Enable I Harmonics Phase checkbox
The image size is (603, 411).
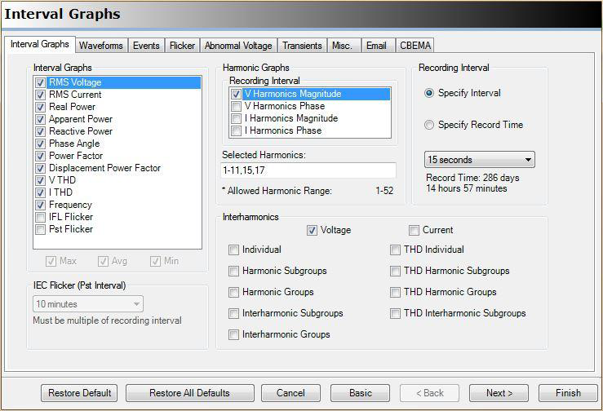pos(236,130)
